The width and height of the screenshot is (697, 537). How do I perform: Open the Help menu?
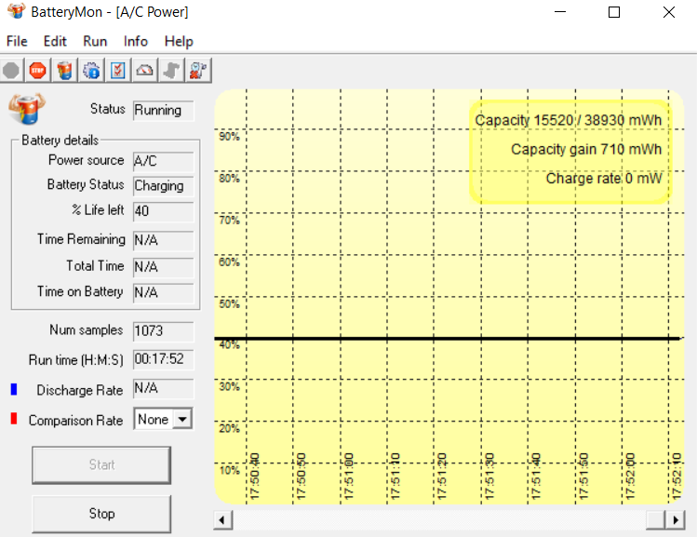point(179,41)
